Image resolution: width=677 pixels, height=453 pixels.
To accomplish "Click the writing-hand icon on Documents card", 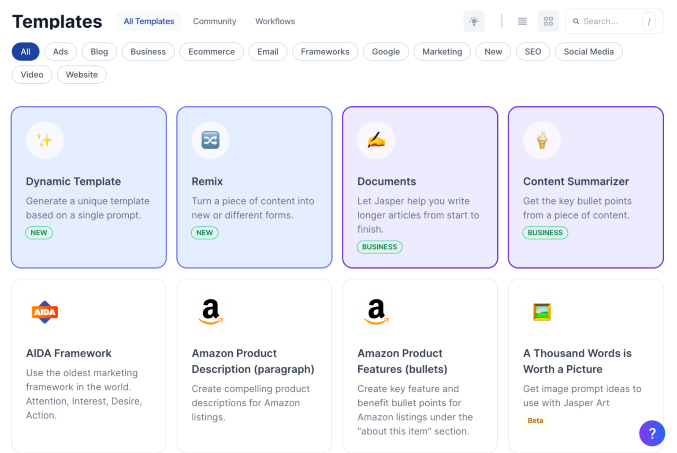I will (x=376, y=140).
